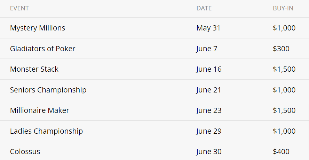Click the June 29 date cell
The image size is (309, 160).
[x=209, y=131]
